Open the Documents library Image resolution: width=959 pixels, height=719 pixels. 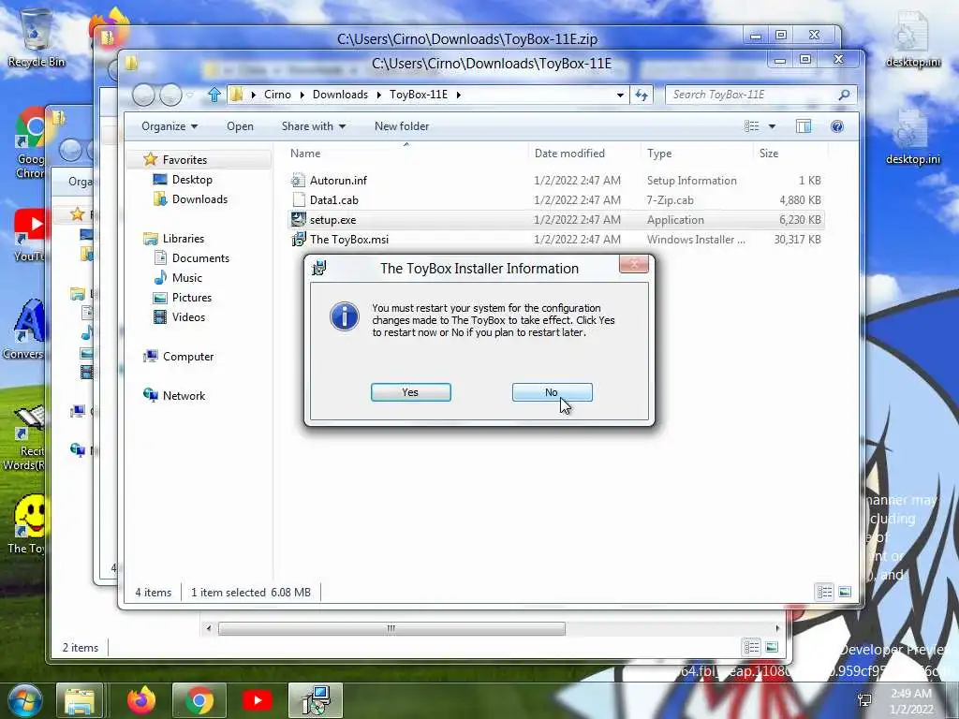(x=200, y=258)
